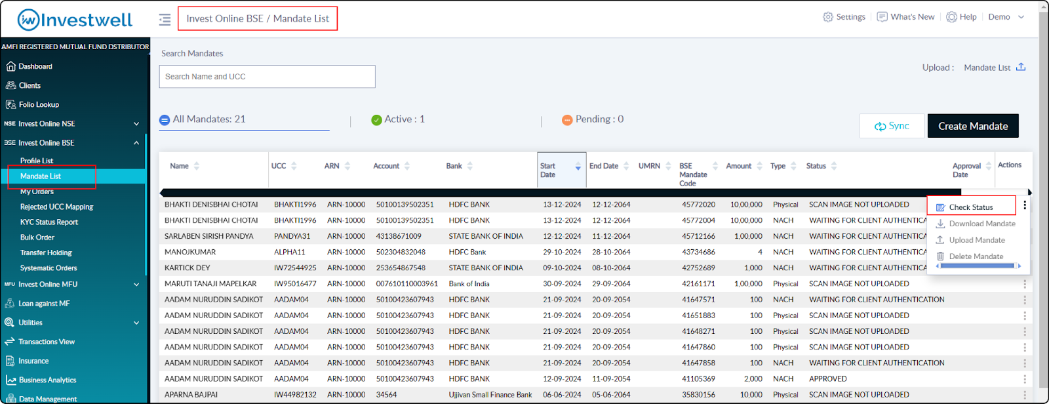Click the Clients people icon

coord(10,85)
